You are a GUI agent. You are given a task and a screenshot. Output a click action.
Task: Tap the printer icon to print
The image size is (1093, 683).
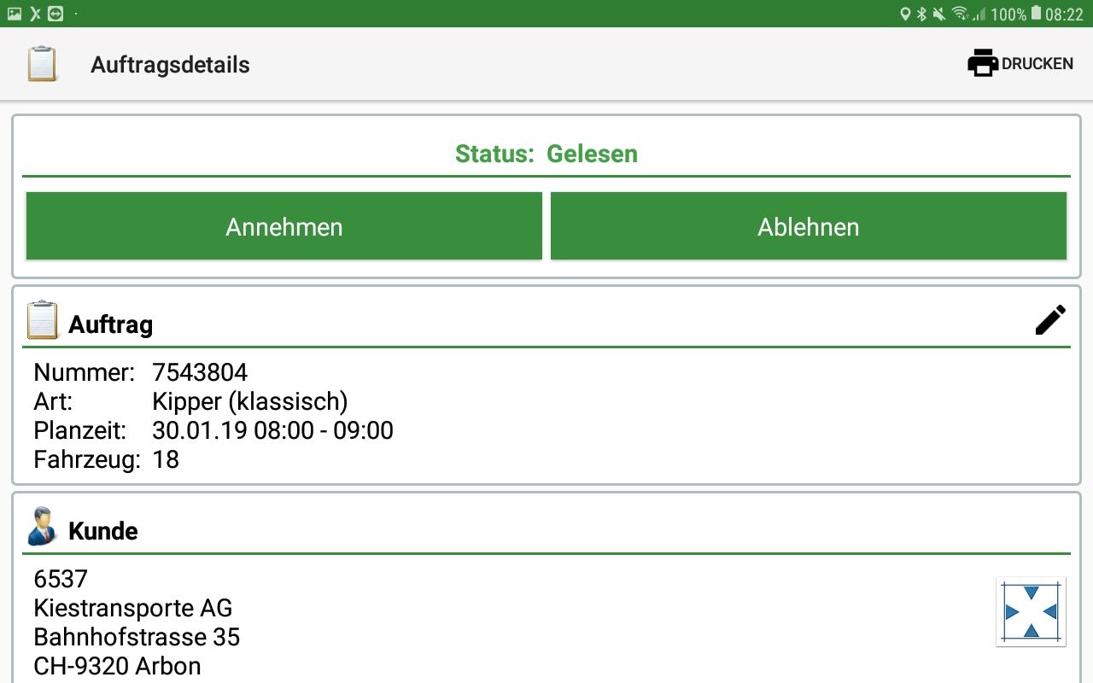pos(983,63)
